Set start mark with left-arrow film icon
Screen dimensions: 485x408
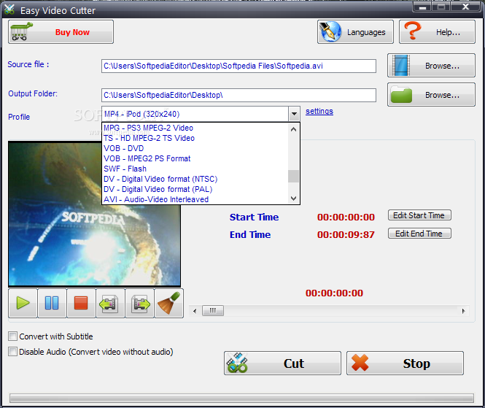tap(110, 303)
